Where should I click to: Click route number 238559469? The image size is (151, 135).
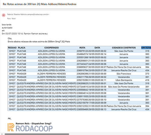(82, 109)
